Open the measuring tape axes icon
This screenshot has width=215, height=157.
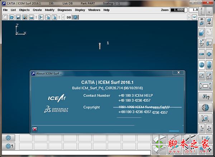[x=205, y=118]
